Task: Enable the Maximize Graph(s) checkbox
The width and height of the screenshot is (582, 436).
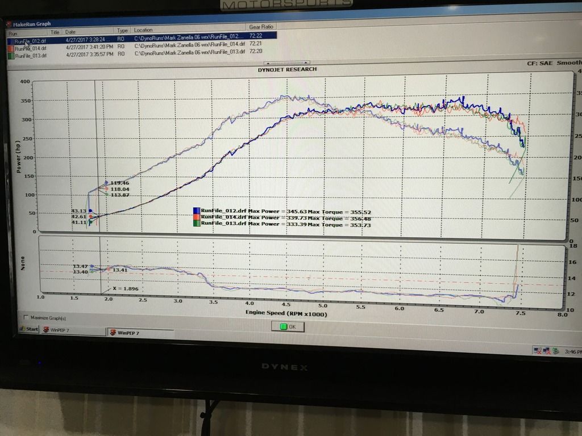Action: (26, 317)
